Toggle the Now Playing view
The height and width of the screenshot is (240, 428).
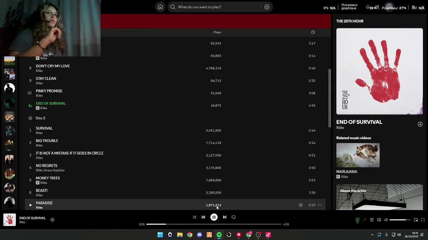point(357,220)
